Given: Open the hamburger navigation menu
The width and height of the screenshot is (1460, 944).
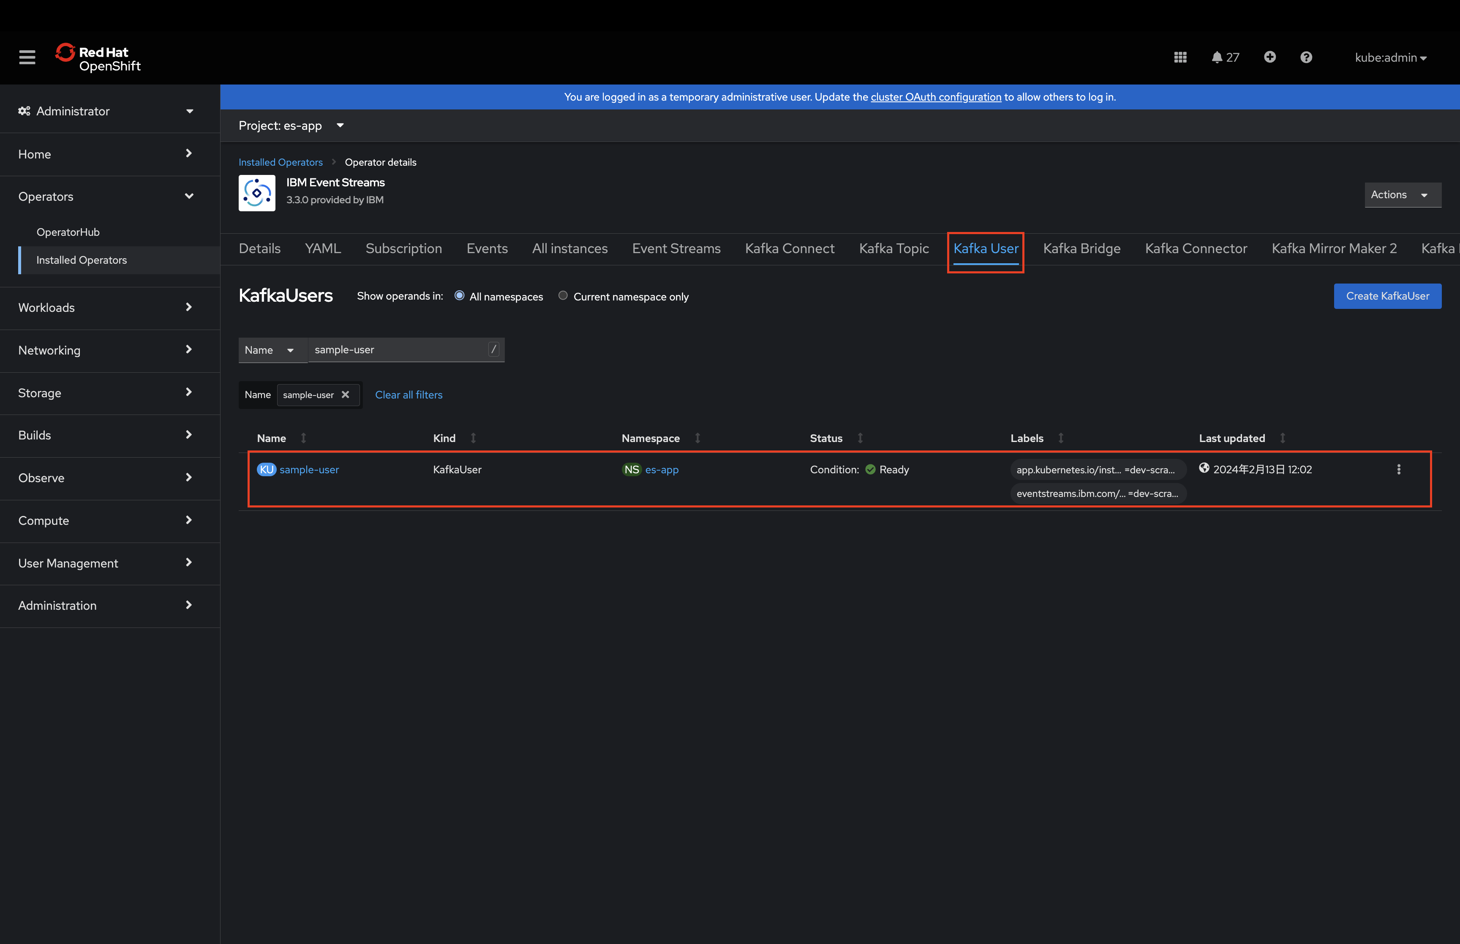Looking at the screenshot, I should coord(27,57).
